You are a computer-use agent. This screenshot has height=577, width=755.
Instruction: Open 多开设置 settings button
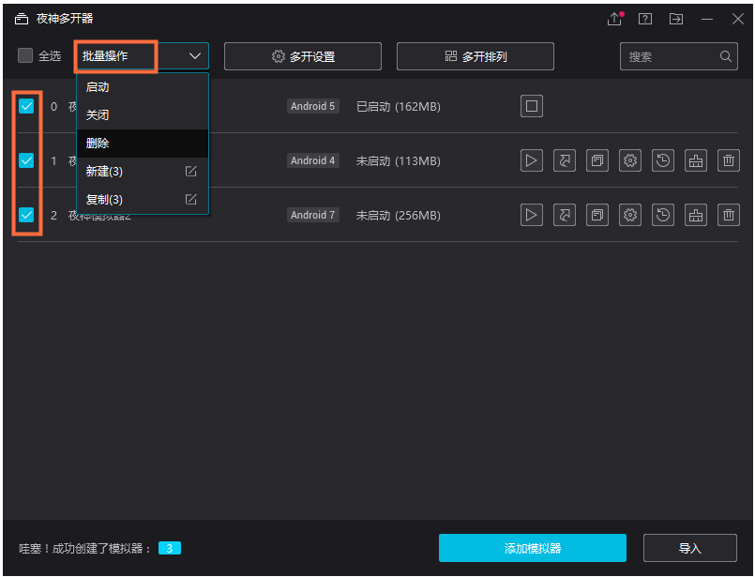(x=302, y=55)
